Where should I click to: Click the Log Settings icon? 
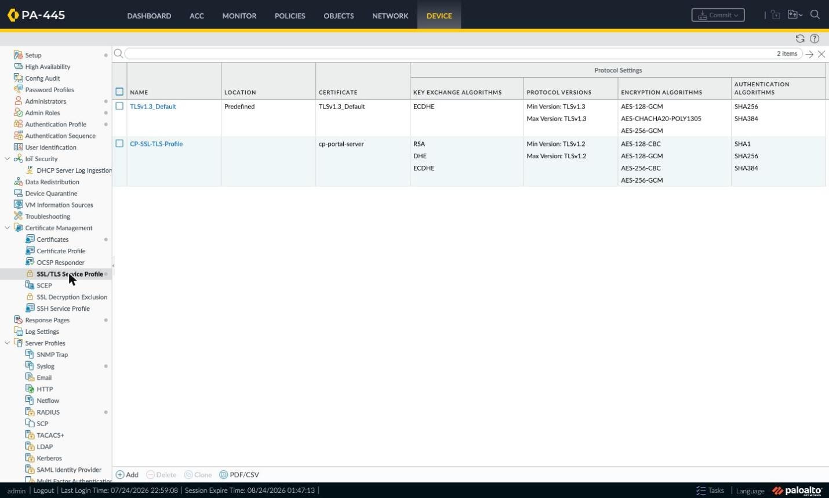18,332
